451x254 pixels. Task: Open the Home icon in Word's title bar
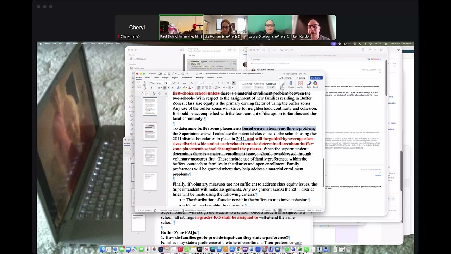click(x=165, y=74)
